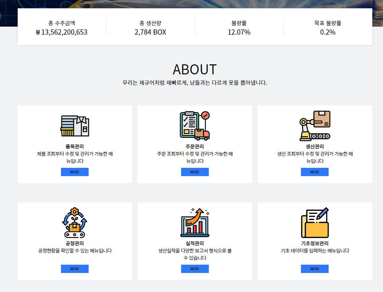This screenshot has width=383, height=292.
Task: Click the 공정관리 recycling gear icon
Action: pos(74,222)
